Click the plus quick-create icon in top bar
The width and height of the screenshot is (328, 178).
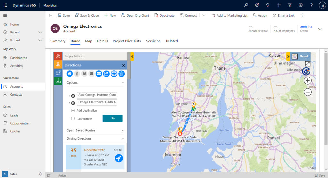279,5
